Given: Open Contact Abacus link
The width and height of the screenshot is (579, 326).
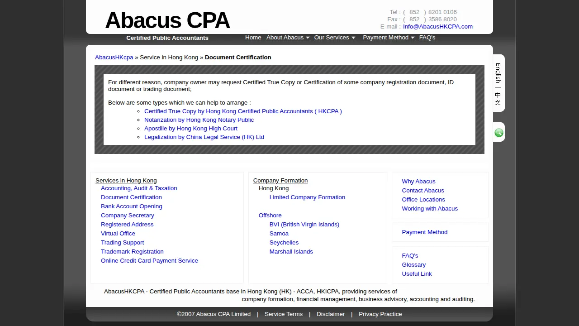Looking at the screenshot, I should [423, 190].
